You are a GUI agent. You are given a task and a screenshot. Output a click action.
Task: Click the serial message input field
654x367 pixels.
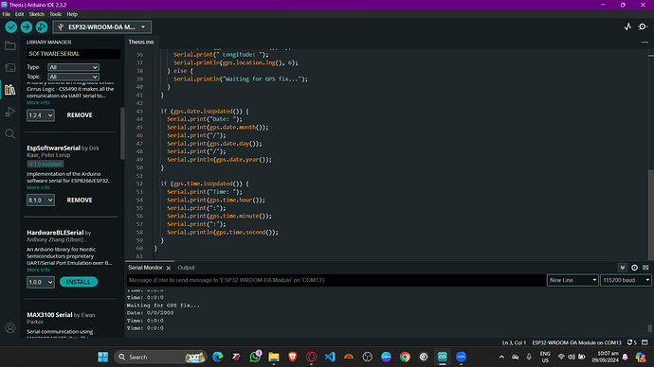point(336,280)
